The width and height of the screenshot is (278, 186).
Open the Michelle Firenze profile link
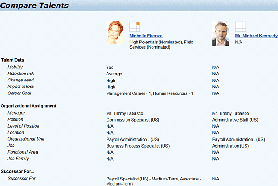coord(145,36)
